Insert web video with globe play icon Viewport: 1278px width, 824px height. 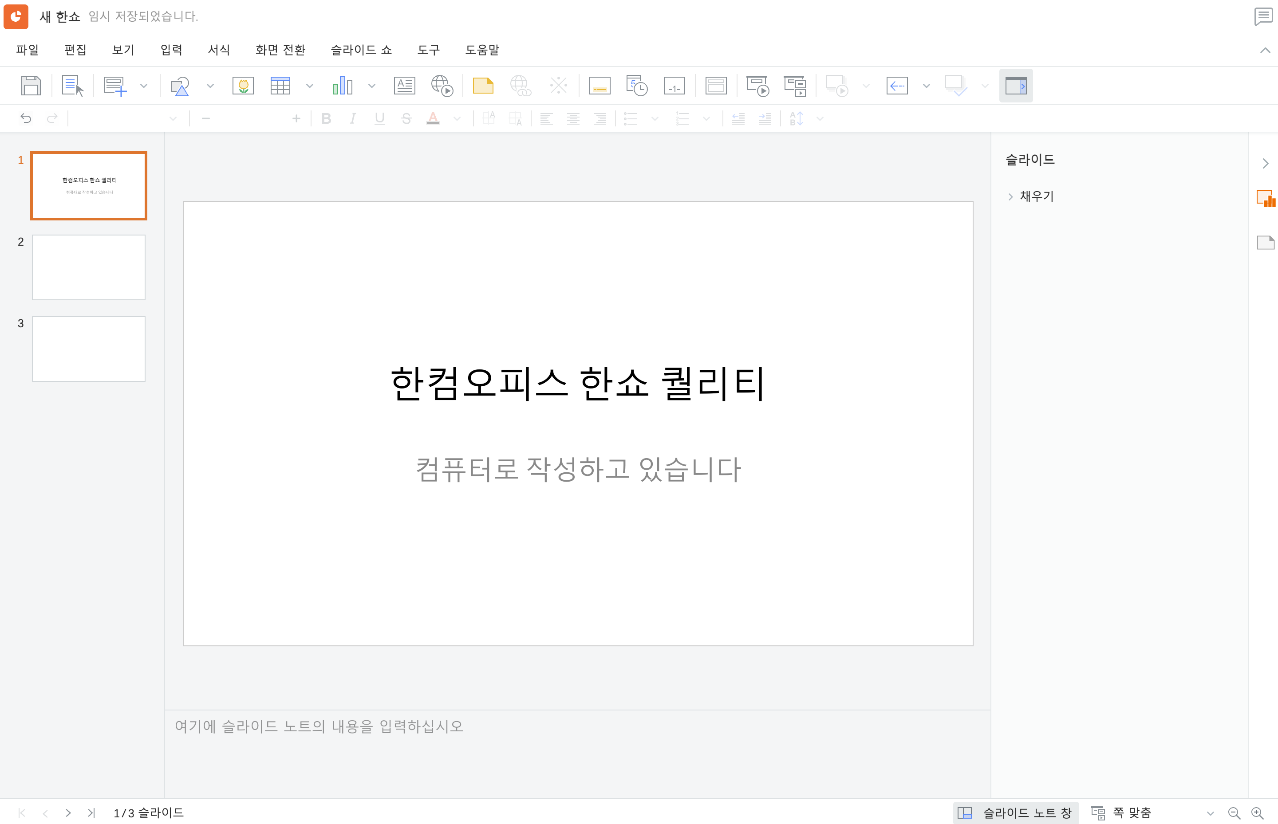coord(442,86)
